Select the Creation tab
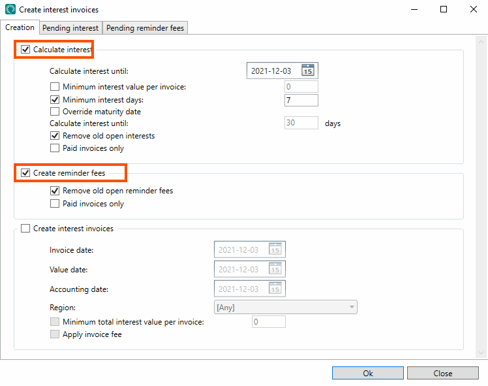488x386 pixels. click(x=20, y=27)
